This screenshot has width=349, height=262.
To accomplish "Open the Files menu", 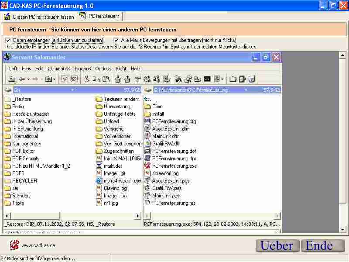I will point(27,69).
